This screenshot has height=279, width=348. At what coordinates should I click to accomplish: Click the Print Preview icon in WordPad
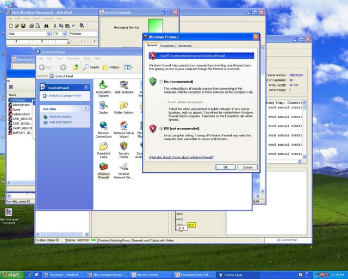click(x=38, y=26)
